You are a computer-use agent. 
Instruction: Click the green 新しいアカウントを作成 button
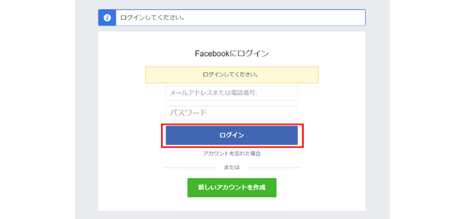[232, 188]
